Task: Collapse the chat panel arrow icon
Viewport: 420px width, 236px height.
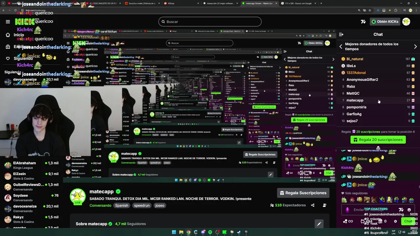Action: (x=341, y=34)
